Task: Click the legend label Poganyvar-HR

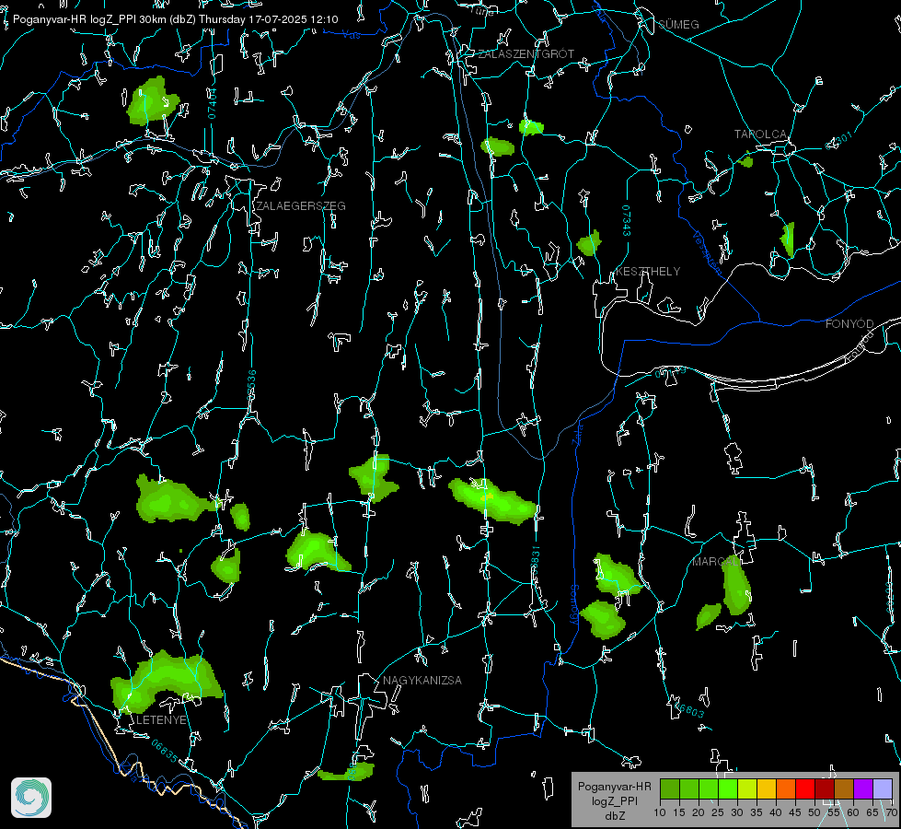Action: click(614, 787)
